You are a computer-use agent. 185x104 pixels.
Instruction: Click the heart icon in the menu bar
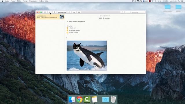point(152,1)
